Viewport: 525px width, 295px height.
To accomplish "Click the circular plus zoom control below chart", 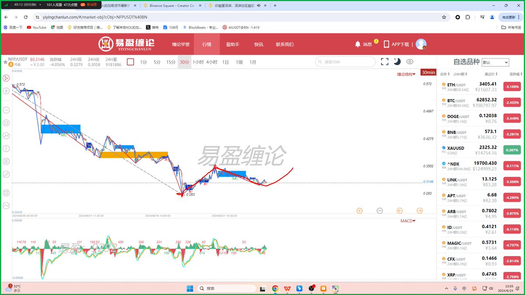I will point(359,211).
